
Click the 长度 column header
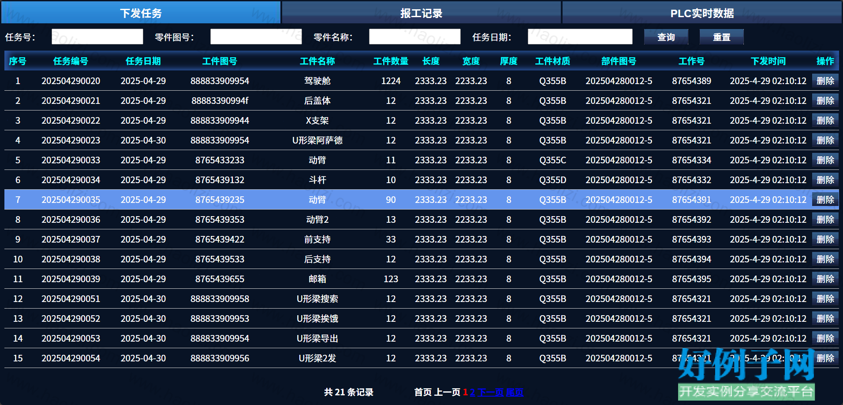tap(431, 61)
